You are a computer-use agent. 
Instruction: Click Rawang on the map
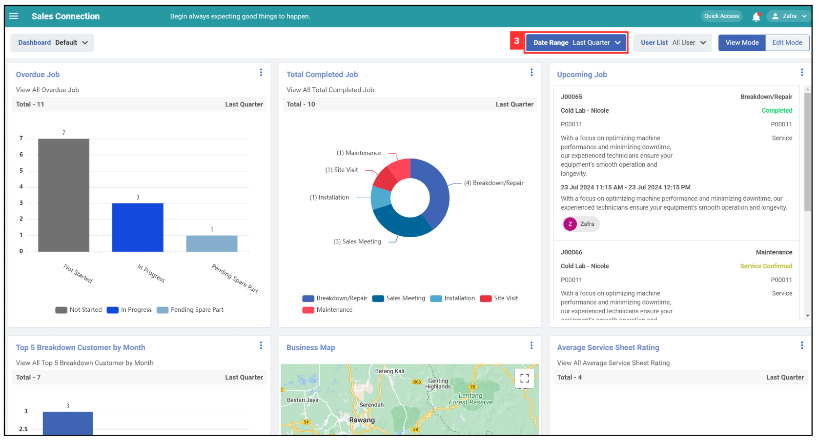click(x=362, y=420)
